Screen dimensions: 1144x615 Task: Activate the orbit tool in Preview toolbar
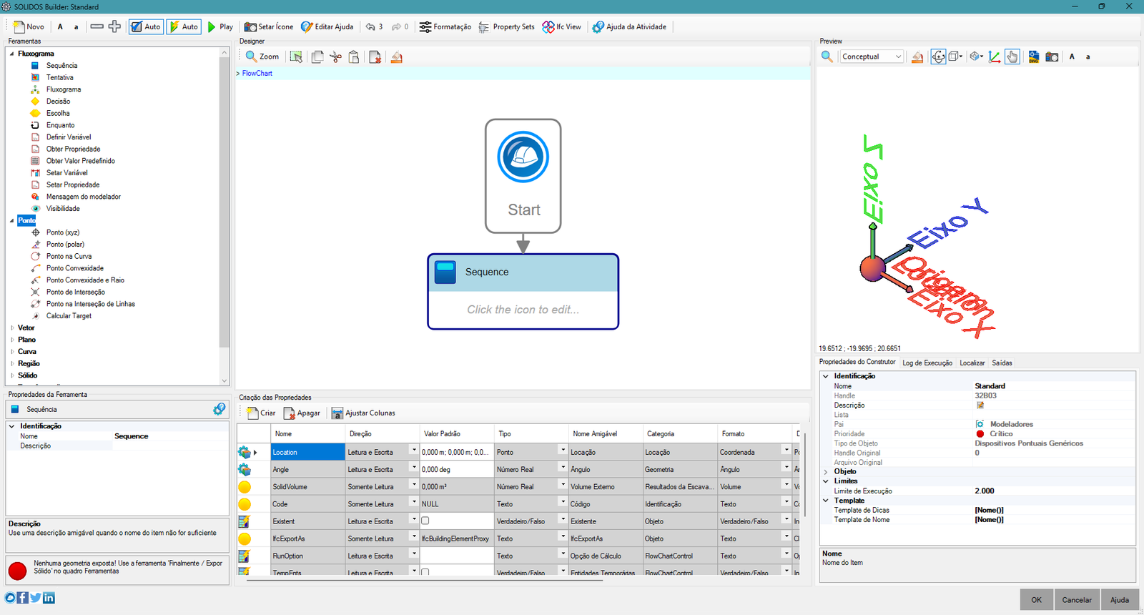[x=938, y=57]
